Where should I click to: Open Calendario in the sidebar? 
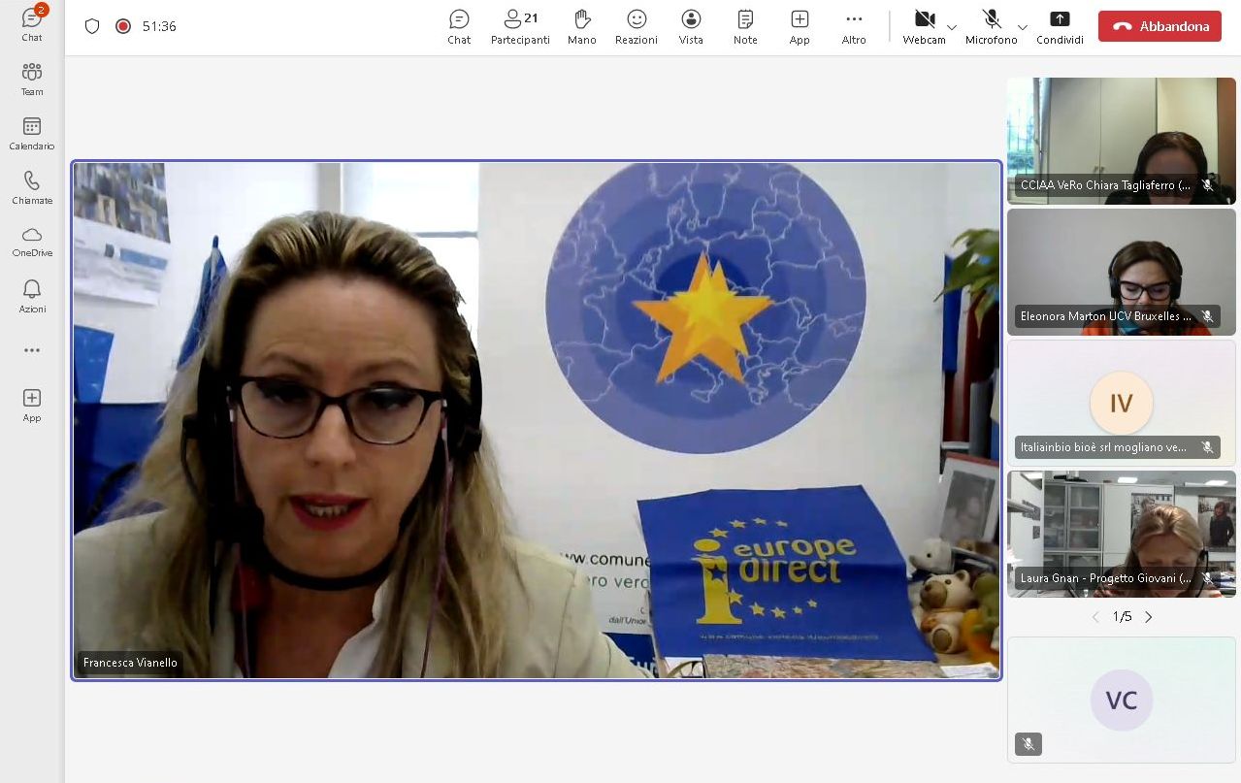(x=32, y=134)
